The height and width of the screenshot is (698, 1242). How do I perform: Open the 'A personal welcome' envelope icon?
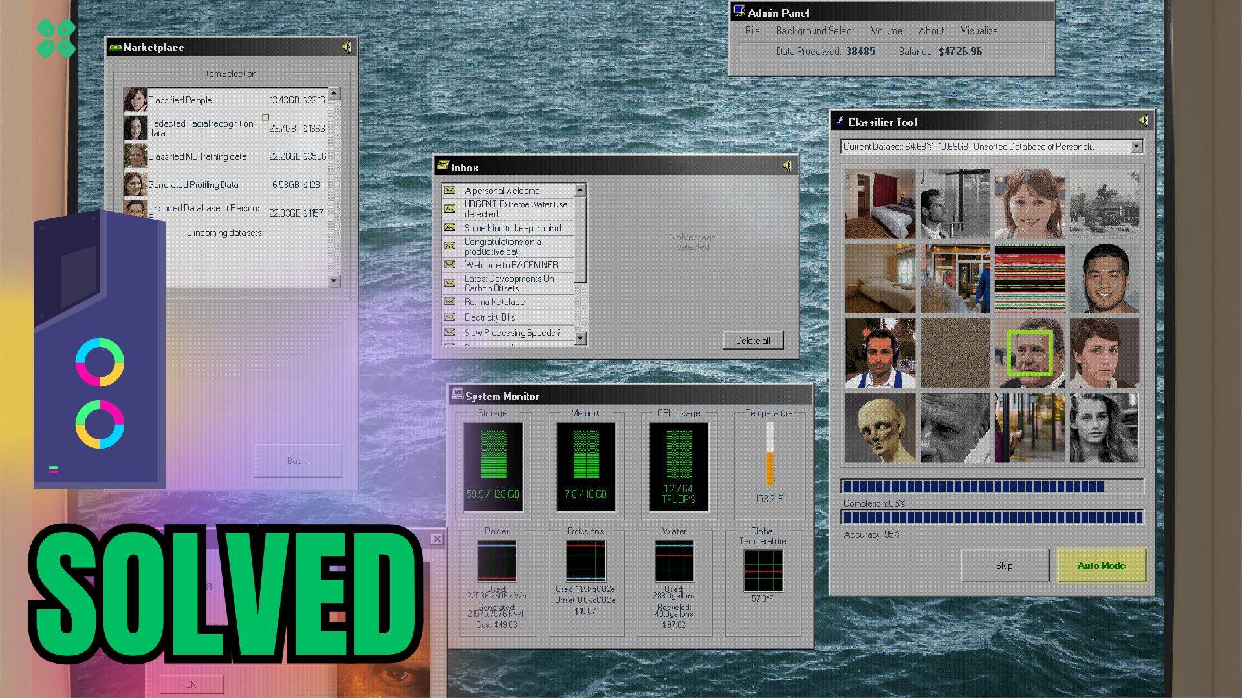pos(450,191)
